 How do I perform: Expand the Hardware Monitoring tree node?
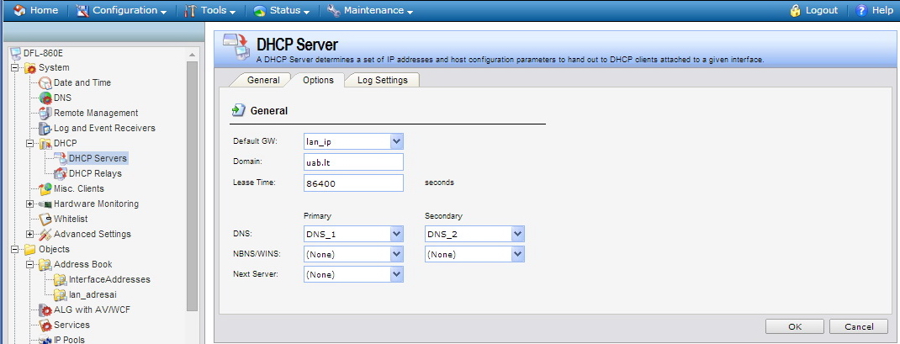coord(30,204)
